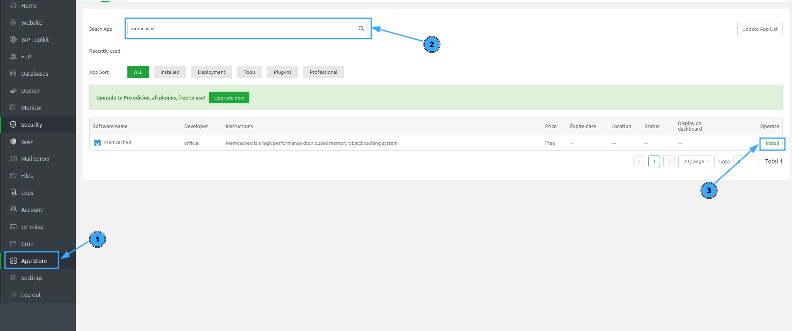Select the Installed app filter
The image size is (792, 331).
coord(170,72)
